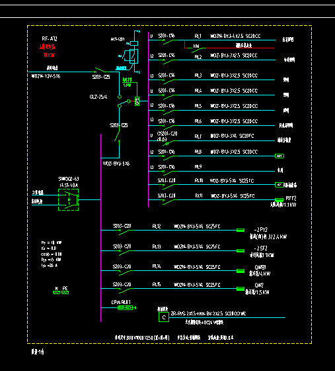This screenshot has height=371, width=335.
Task: Click the 'GS201-C20' breaker label
Action: [x=167, y=134]
